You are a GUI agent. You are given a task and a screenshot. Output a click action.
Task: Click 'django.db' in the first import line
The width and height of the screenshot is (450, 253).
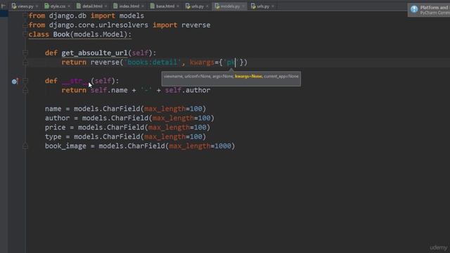(x=67, y=15)
